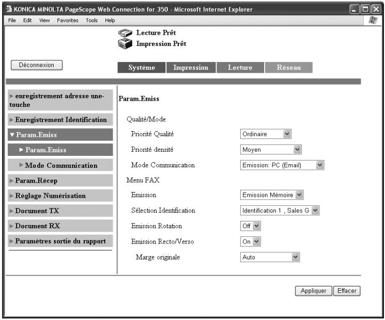Open the Marge originale Auto dropdown
385x320 pixels.
point(270,257)
